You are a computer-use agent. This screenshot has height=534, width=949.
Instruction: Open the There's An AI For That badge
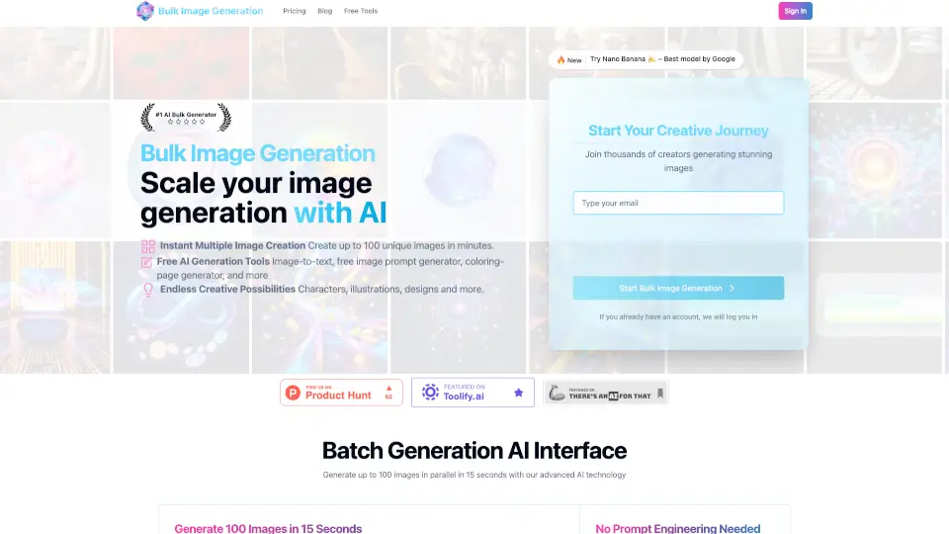click(606, 393)
